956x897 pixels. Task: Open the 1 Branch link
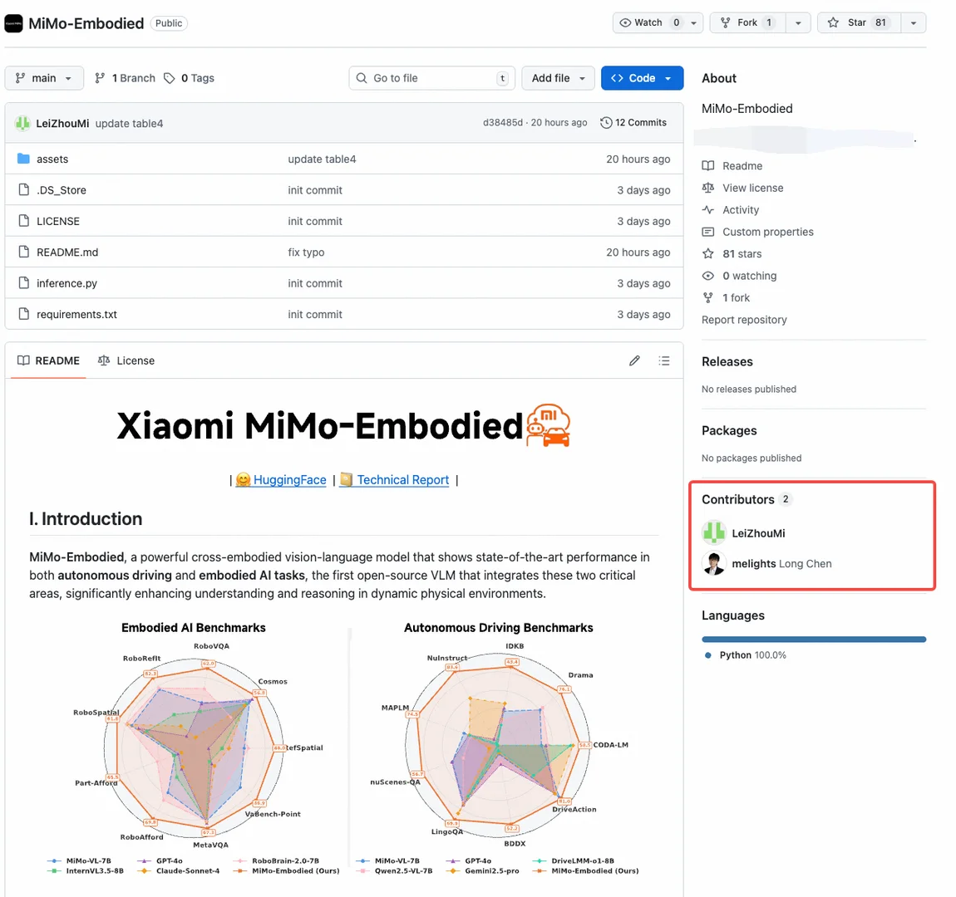click(125, 78)
